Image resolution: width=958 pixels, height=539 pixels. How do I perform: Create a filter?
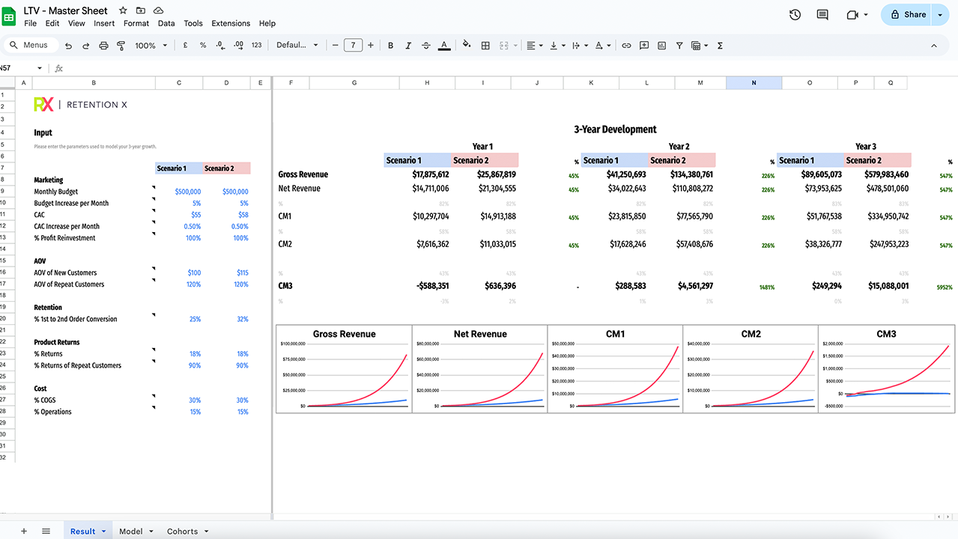[679, 45]
